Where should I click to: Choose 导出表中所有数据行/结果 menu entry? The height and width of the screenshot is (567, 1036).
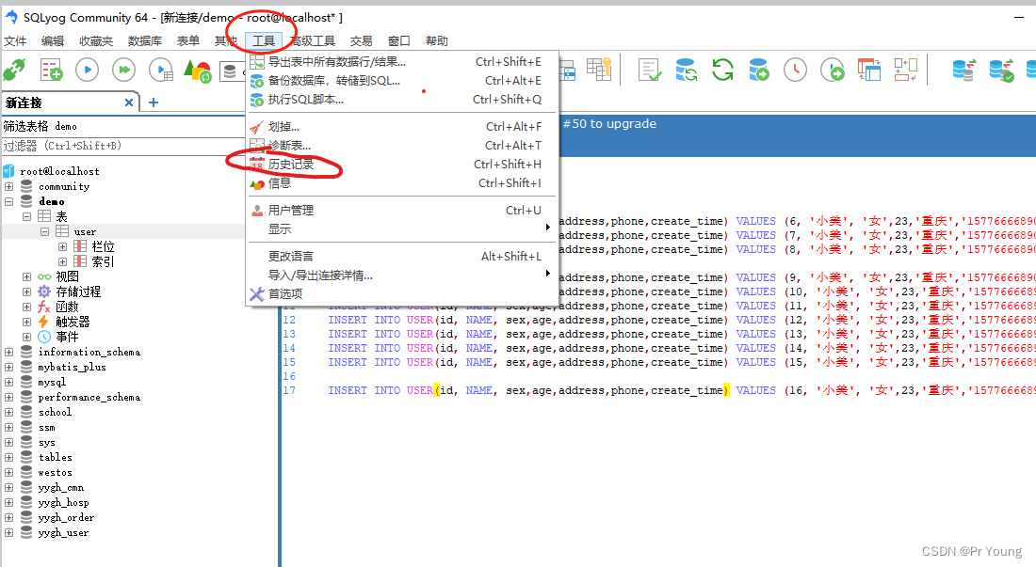click(402, 62)
